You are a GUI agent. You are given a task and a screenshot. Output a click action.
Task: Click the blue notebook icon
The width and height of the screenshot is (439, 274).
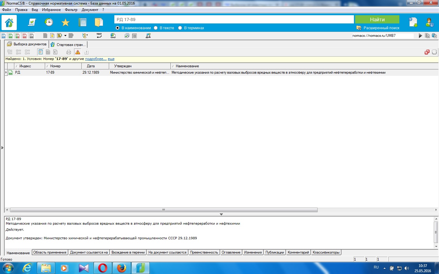tap(82, 22)
